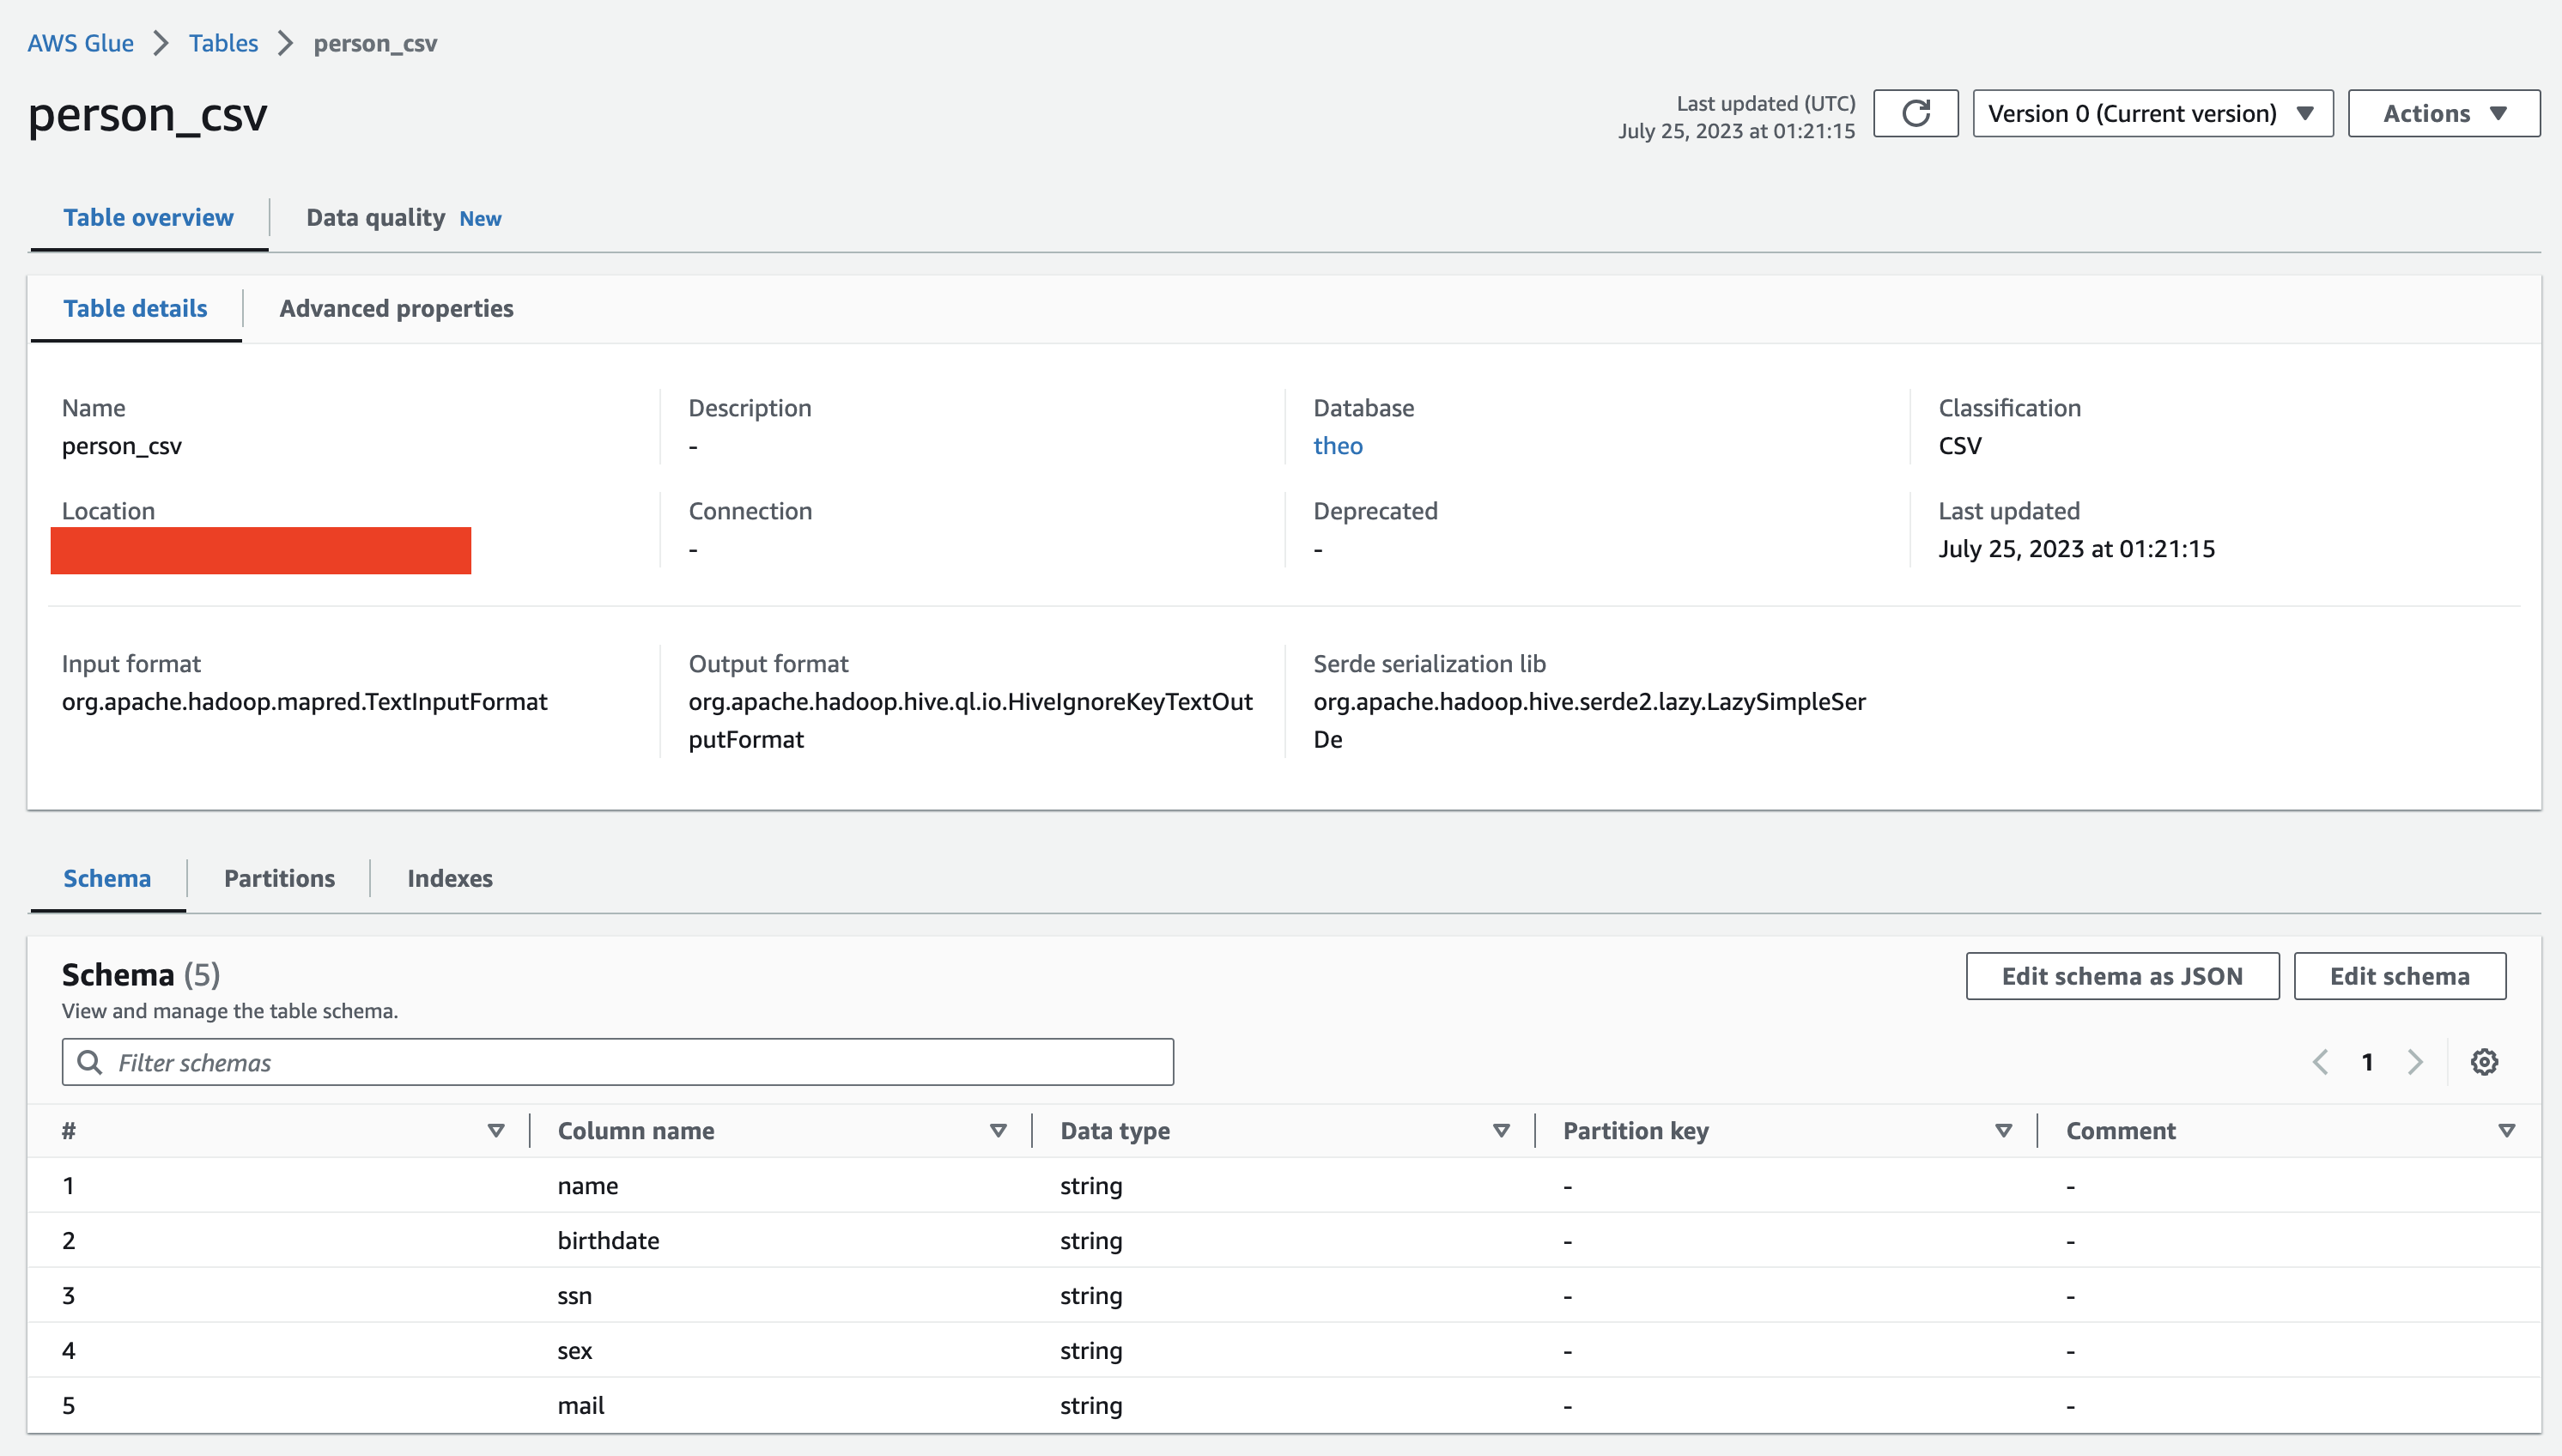Sort by Data type arrow icon
This screenshot has width=2562, height=1456.
point(1500,1131)
